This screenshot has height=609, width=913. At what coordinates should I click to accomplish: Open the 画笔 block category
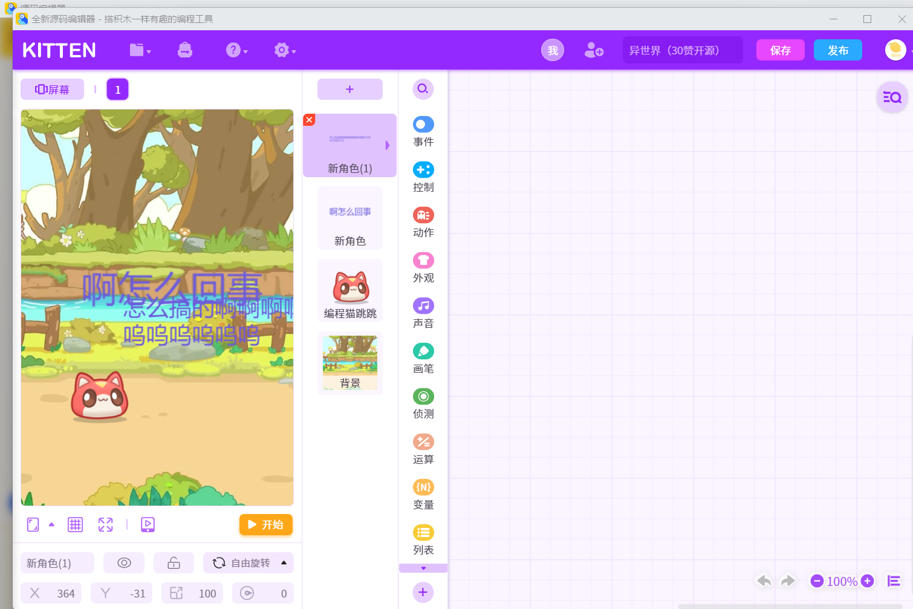423,359
